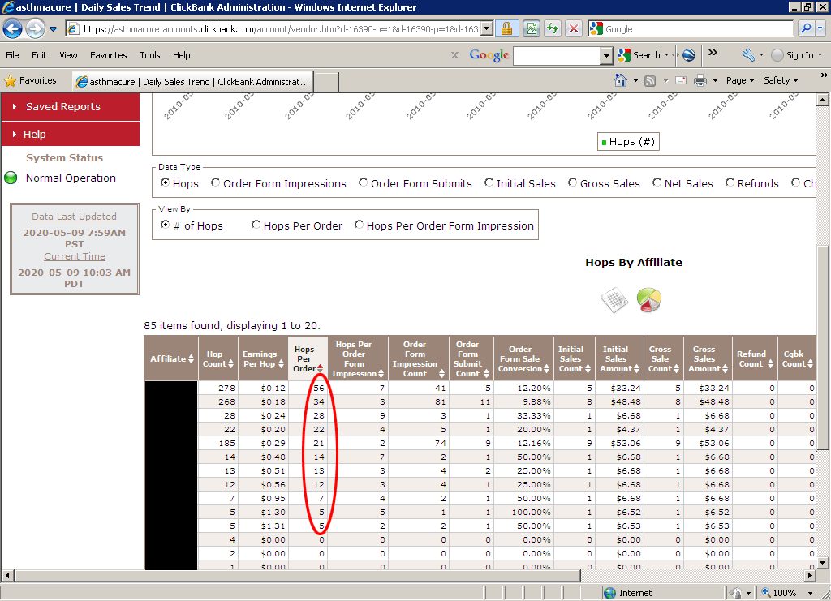
Task: Open the Home page icon
Action: pos(621,80)
